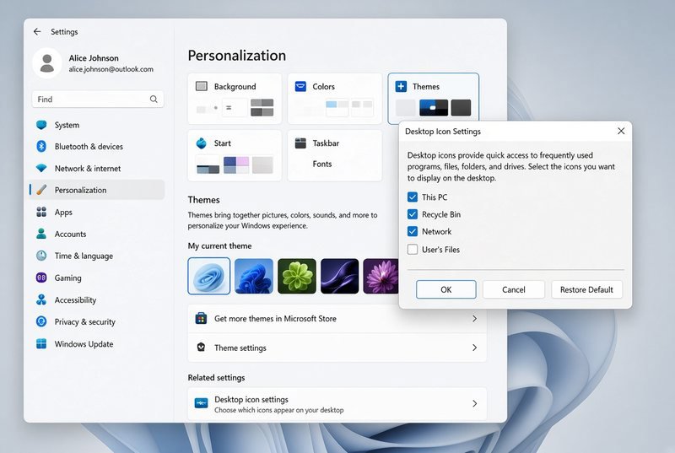Click the Theme settings row icon
Viewport: 675px width, 453px height.
click(201, 348)
